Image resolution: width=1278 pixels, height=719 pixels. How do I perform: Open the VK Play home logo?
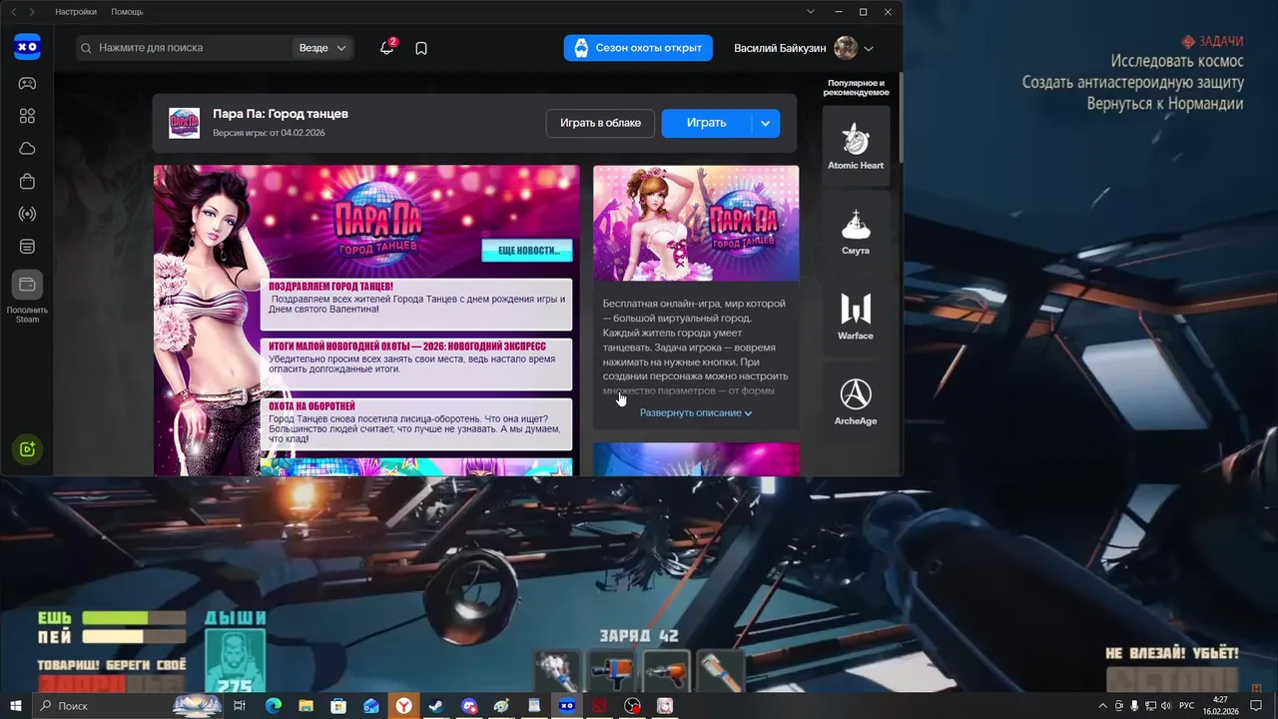27,47
